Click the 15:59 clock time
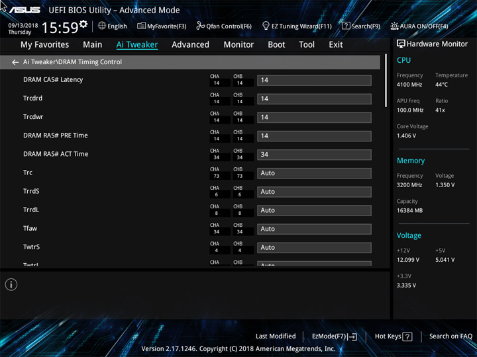 tap(60, 28)
